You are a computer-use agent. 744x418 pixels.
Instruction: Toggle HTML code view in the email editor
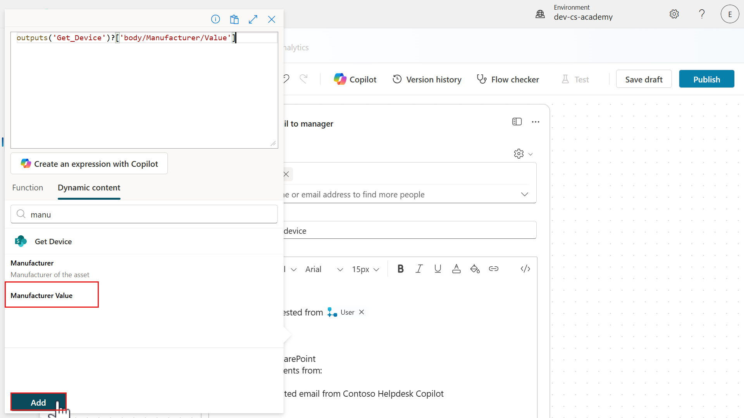pos(525,269)
